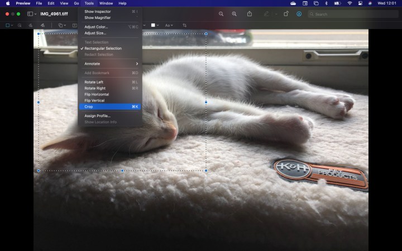Image resolution: width=402 pixels, height=251 pixels.
Task: Open the View menu
Action: tap(64, 3)
